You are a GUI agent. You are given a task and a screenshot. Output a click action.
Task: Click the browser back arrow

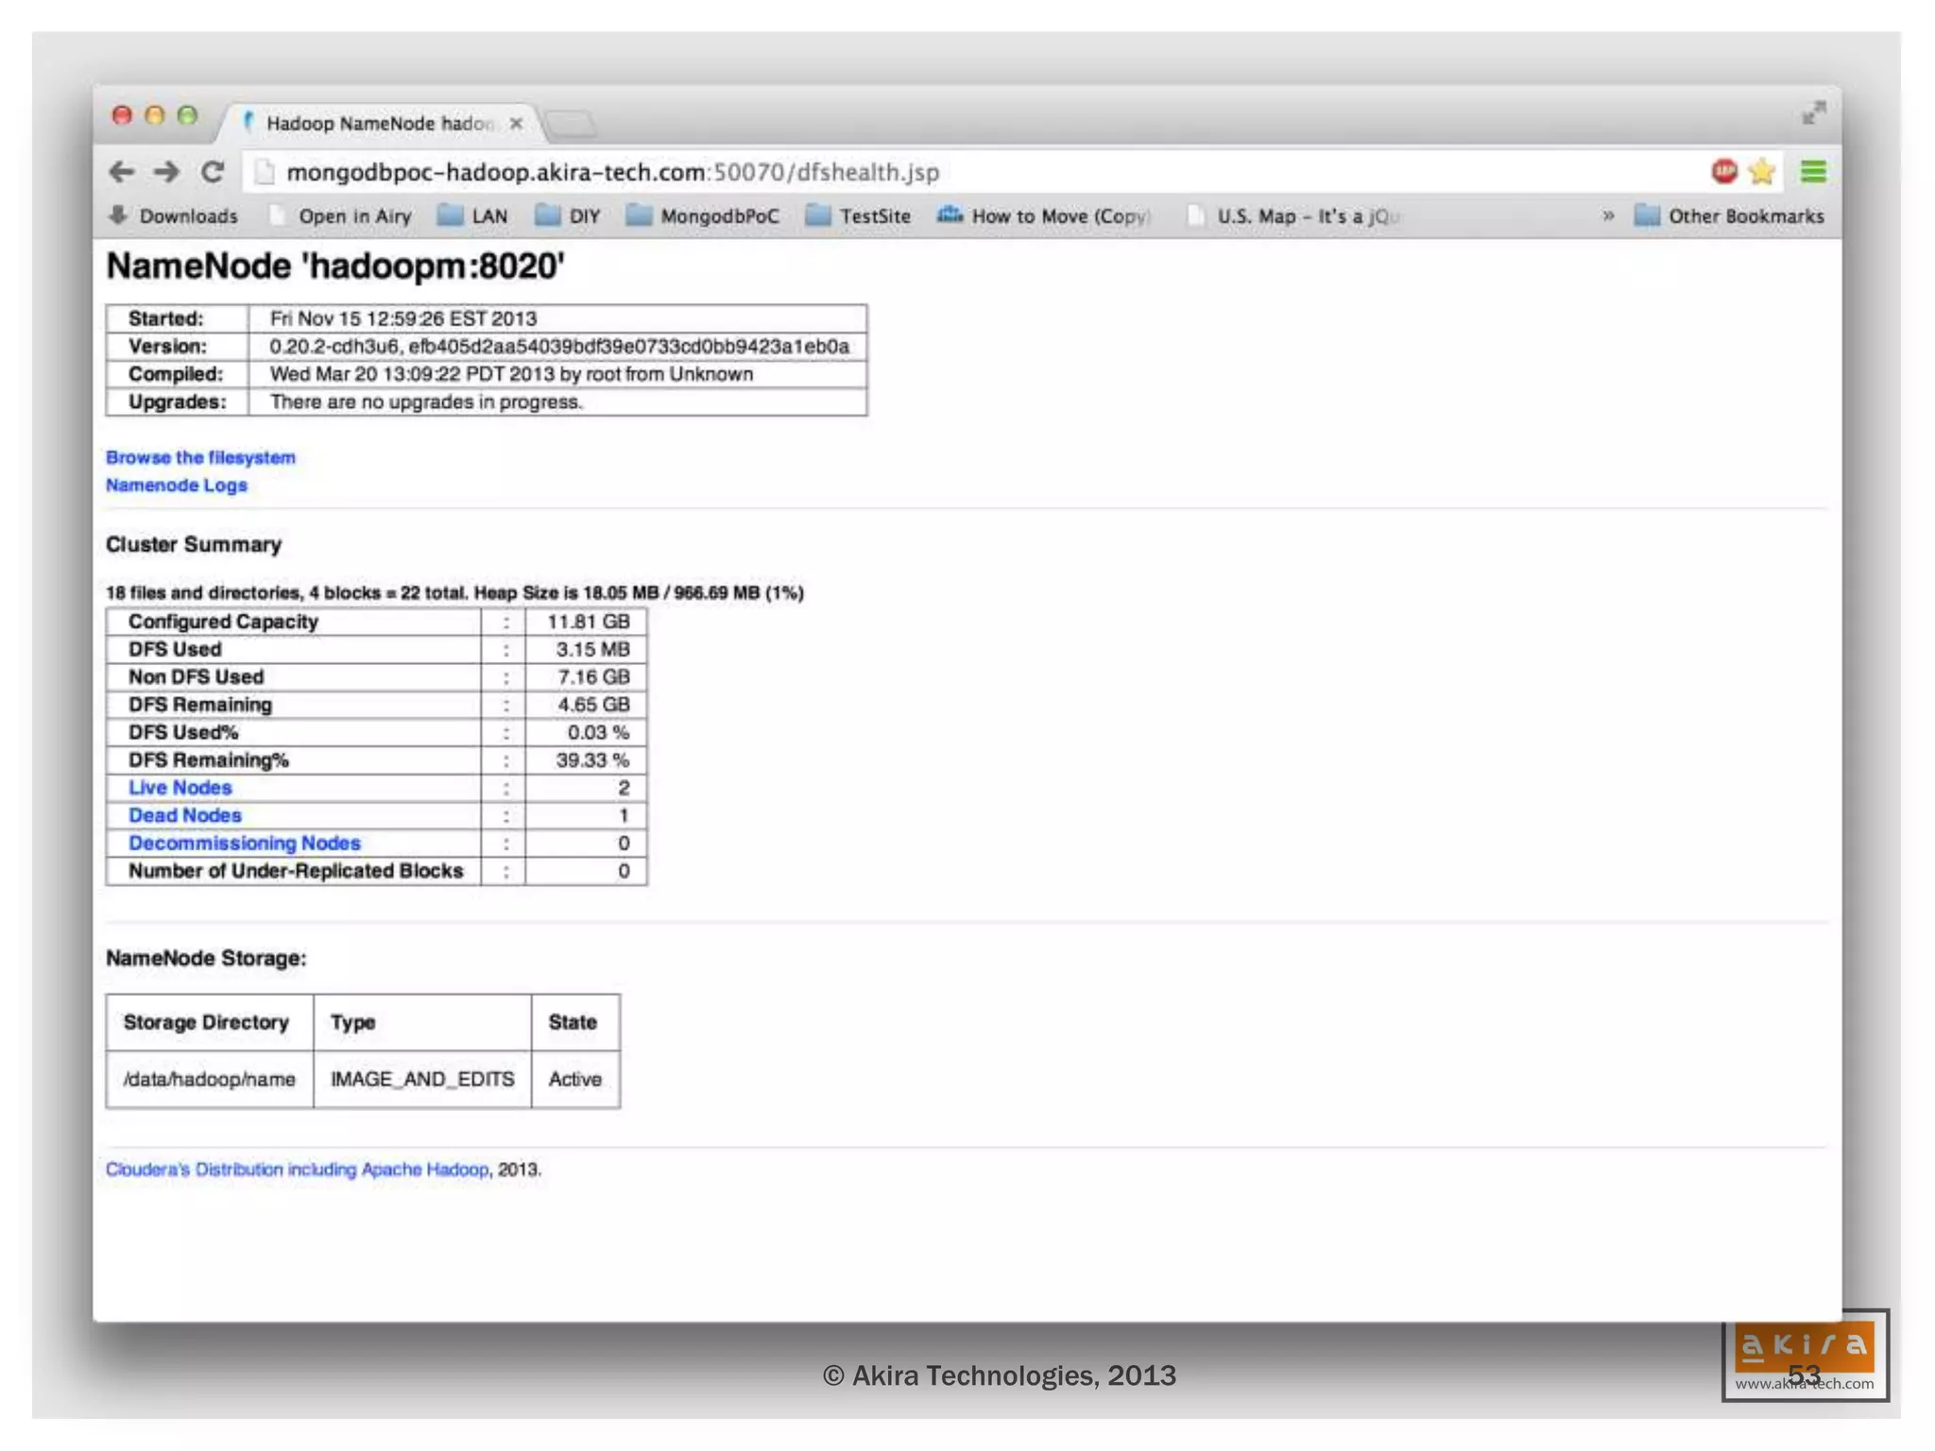coord(121,172)
